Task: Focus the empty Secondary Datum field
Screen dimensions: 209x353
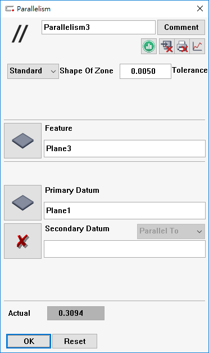Action: tap(125, 249)
